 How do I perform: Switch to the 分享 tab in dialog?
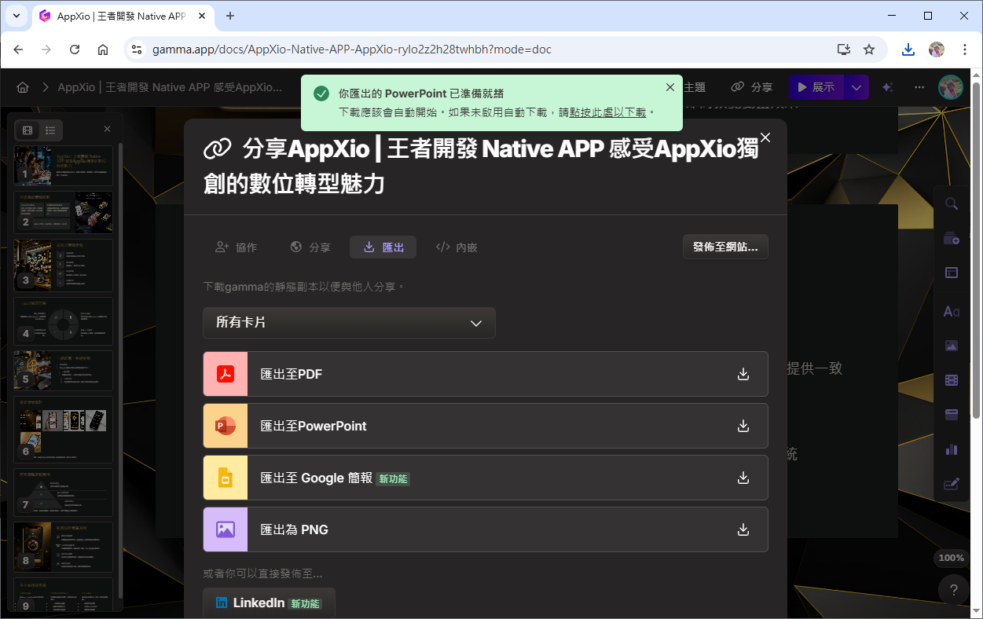click(x=310, y=247)
